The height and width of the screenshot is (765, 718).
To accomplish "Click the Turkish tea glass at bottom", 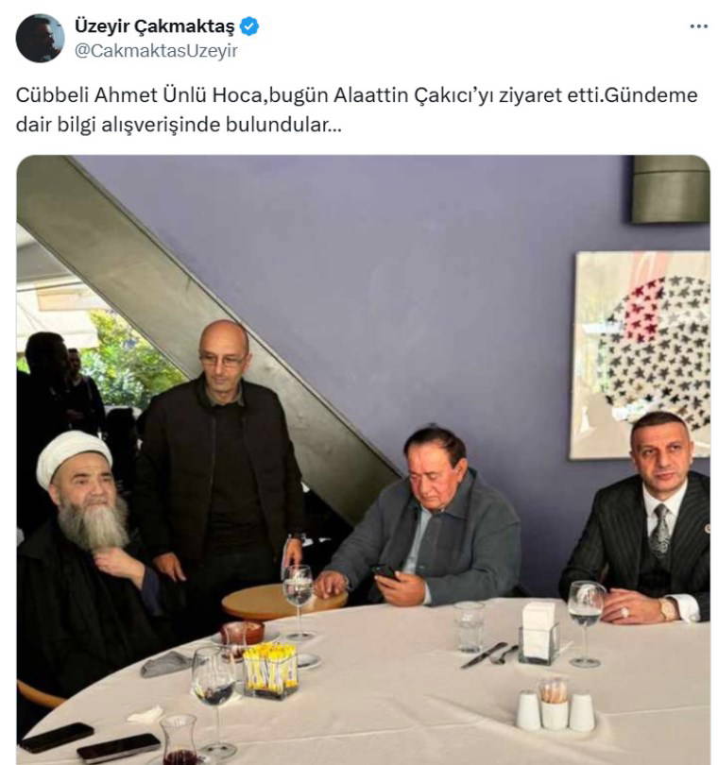I will [180, 740].
